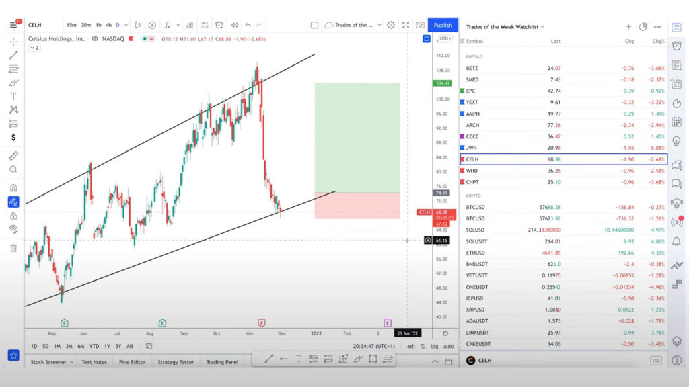Click the go-to-date calendar icon
689x387 pixels.
coord(149,346)
